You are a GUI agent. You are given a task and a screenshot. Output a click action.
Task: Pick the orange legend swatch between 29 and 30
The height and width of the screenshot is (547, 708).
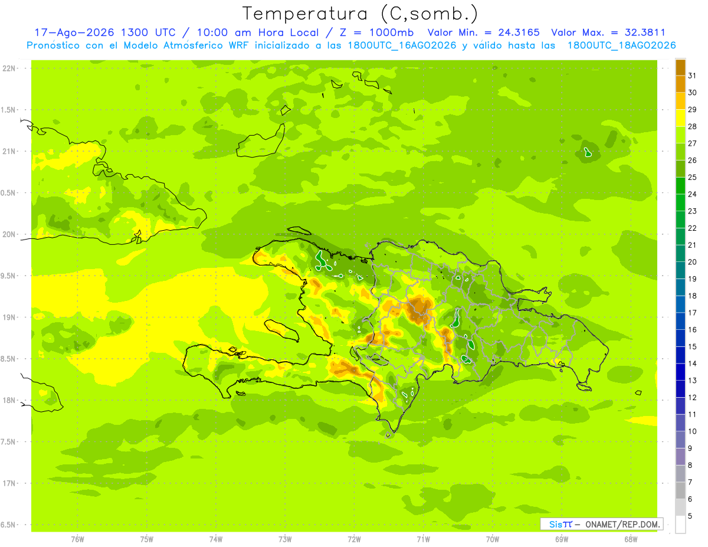coord(680,101)
